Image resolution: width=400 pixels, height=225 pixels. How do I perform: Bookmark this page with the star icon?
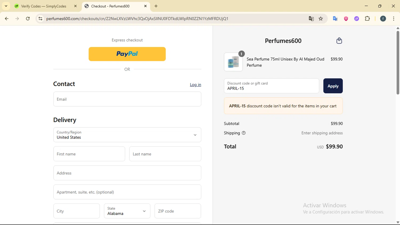[x=321, y=19]
